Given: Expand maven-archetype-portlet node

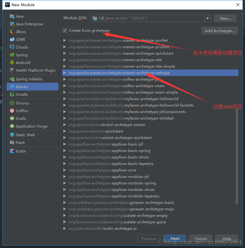Looking at the screenshot, I should coord(64,40).
